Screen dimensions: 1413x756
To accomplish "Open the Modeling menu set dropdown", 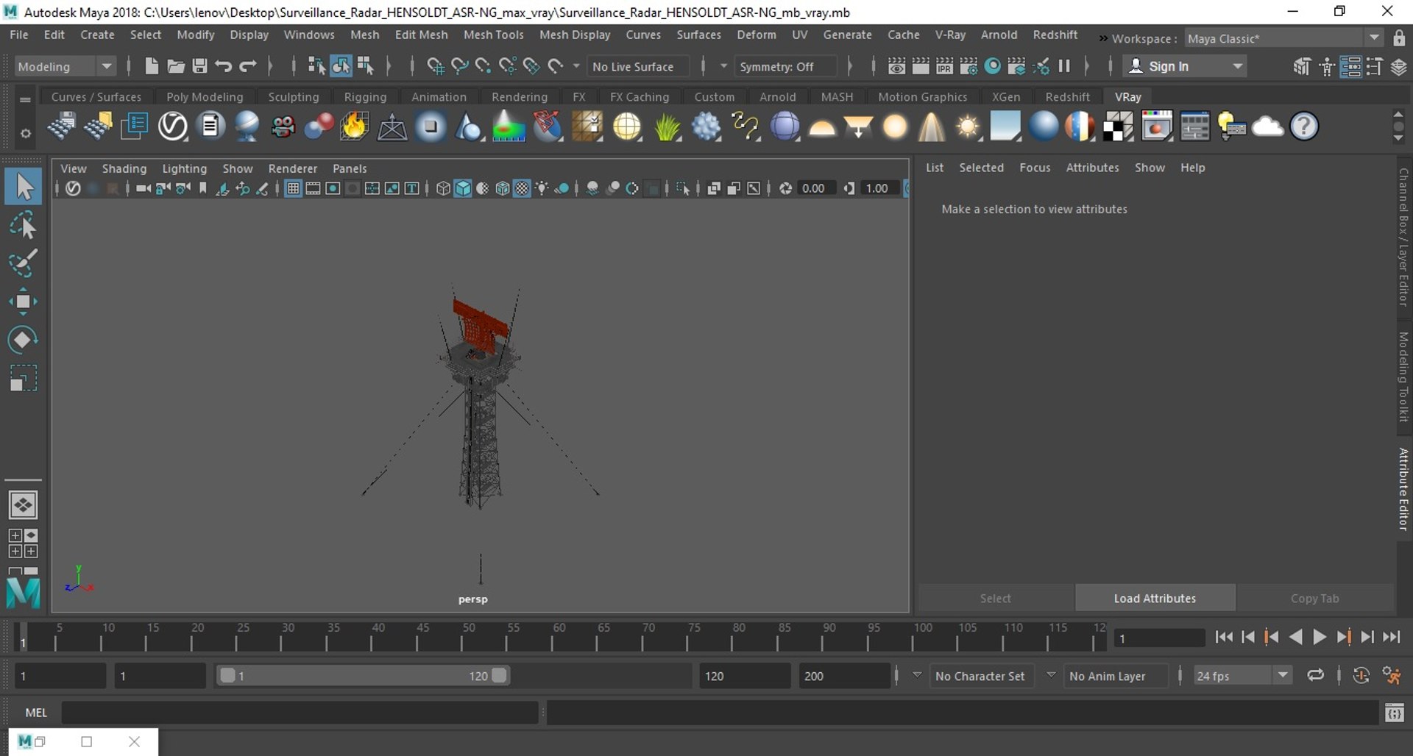I will [x=65, y=66].
